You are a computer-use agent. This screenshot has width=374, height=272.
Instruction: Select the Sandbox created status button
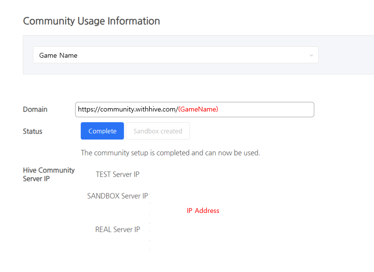pyautogui.click(x=158, y=131)
